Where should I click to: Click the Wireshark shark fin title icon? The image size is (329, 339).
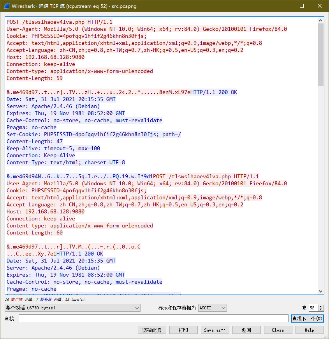[x=7, y=6]
